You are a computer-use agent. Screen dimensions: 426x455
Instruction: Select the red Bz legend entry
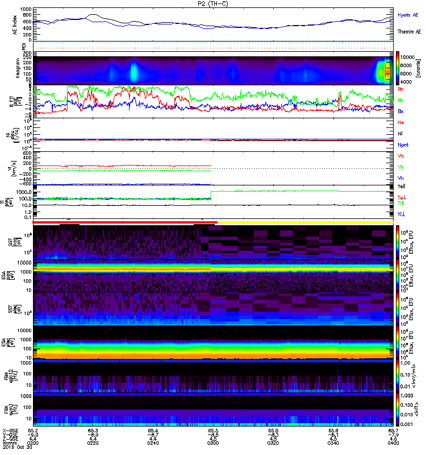401,89
